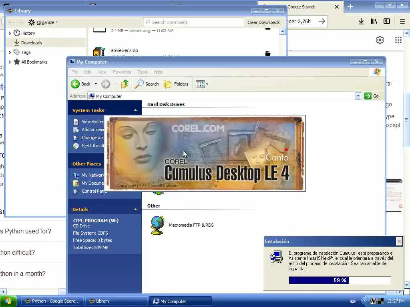Open the Favorites menu
This screenshot has width=410, height=307.
pos(122,72)
